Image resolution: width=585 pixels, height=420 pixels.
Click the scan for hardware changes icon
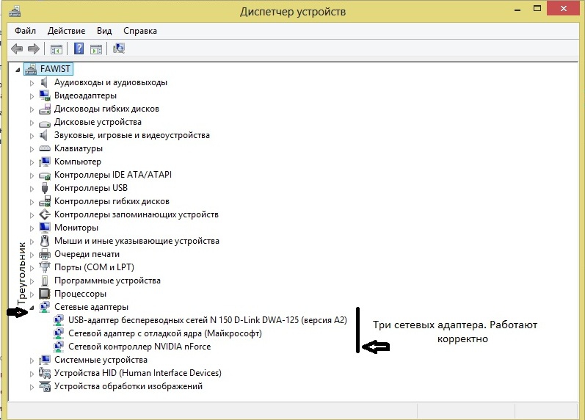click(x=119, y=49)
